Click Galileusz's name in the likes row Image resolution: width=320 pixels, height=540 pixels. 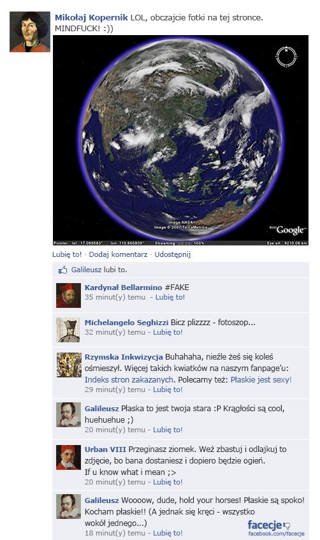(x=87, y=270)
